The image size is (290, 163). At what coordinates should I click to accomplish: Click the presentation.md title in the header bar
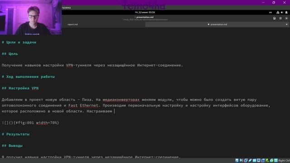pyautogui.click(x=145, y=17)
